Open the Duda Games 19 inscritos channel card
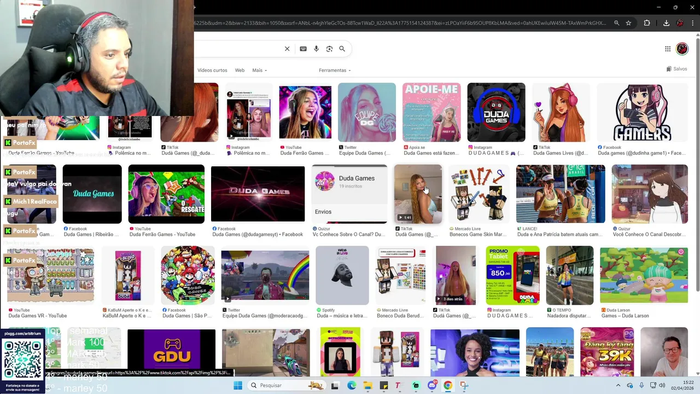The height and width of the screenshot is (394, 700). coord(349,194)
